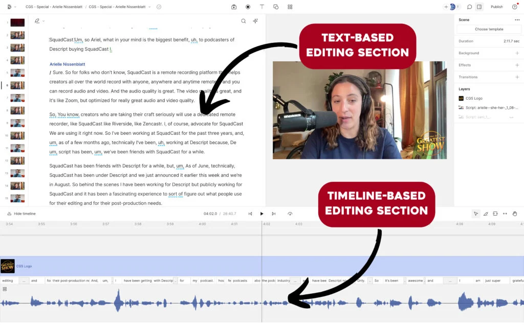Open Scene panel more options menu

[x=517, y=20]
